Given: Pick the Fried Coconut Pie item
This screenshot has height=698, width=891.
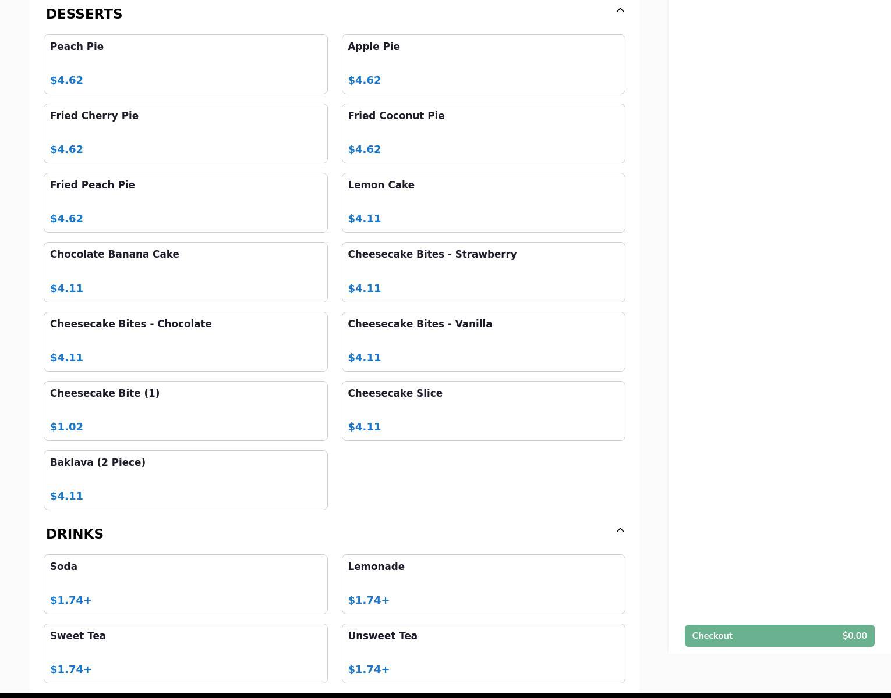Looking at the screenshot, I should (x=483, y=133).
